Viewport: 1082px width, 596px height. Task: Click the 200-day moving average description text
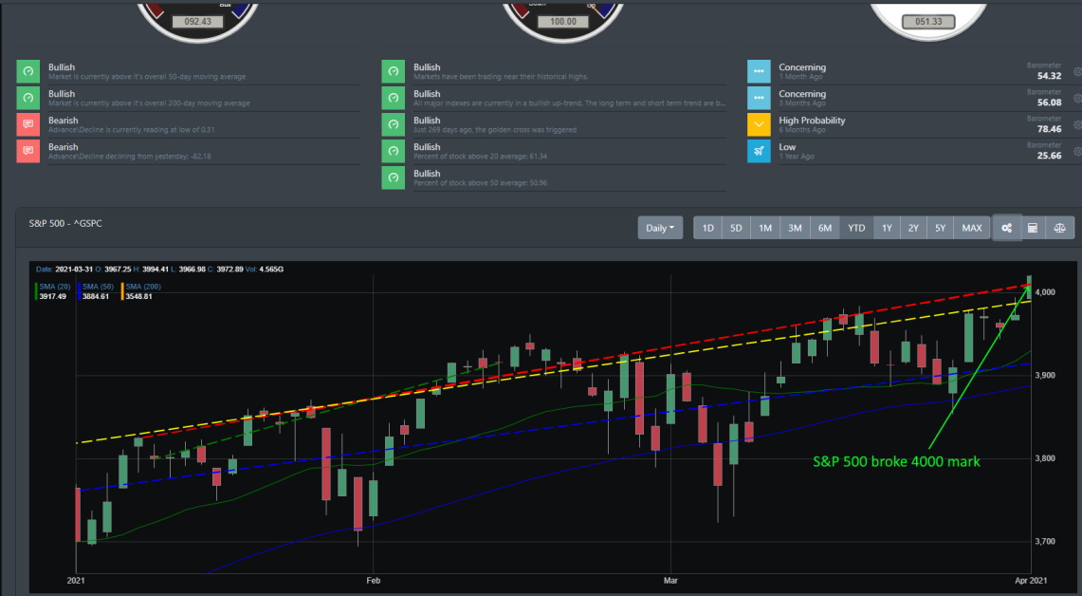149,103
